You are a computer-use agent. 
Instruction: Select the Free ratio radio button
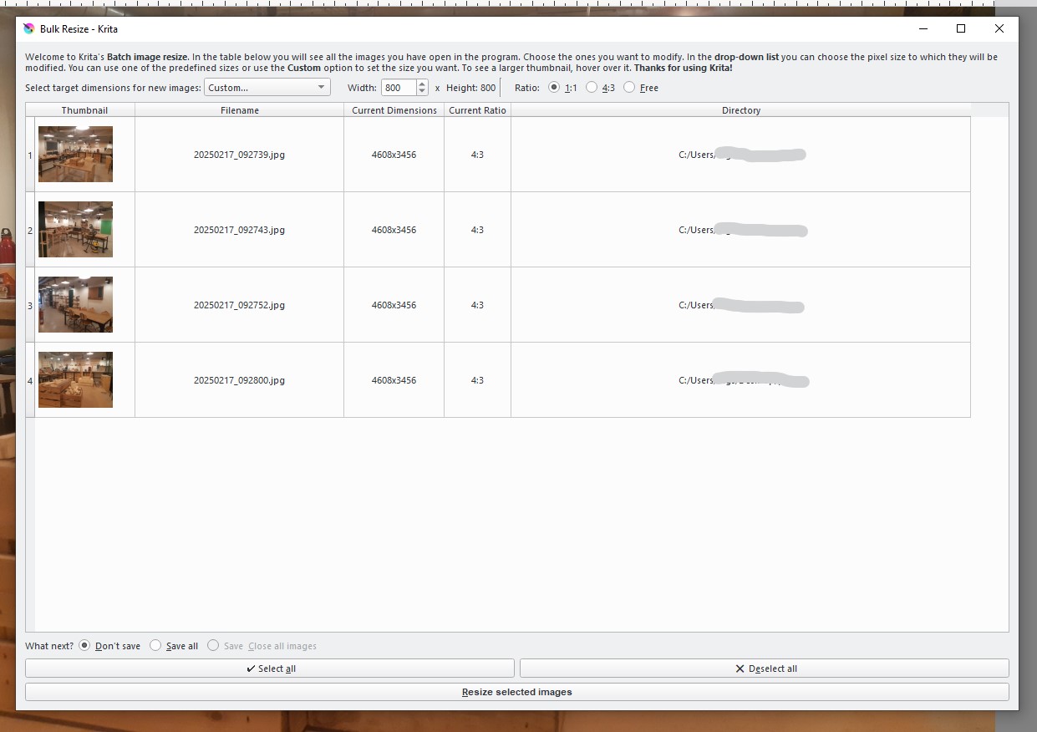coord(629,87)
